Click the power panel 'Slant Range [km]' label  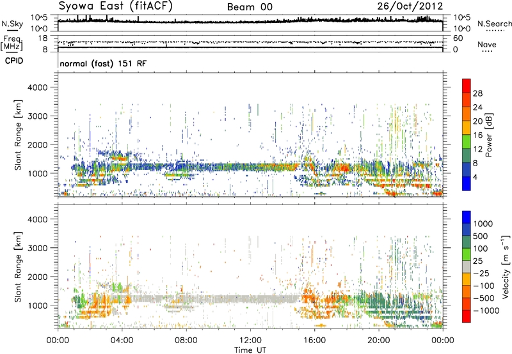(18, 135)
